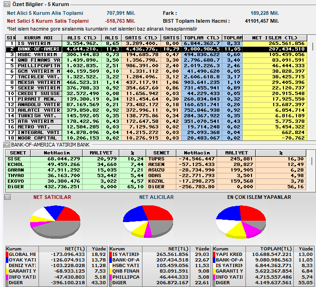The height and width of the screenshot is (287, 316).
Task: Click BIST Toplam Islem Hacmi value
Action: [262, 21]
